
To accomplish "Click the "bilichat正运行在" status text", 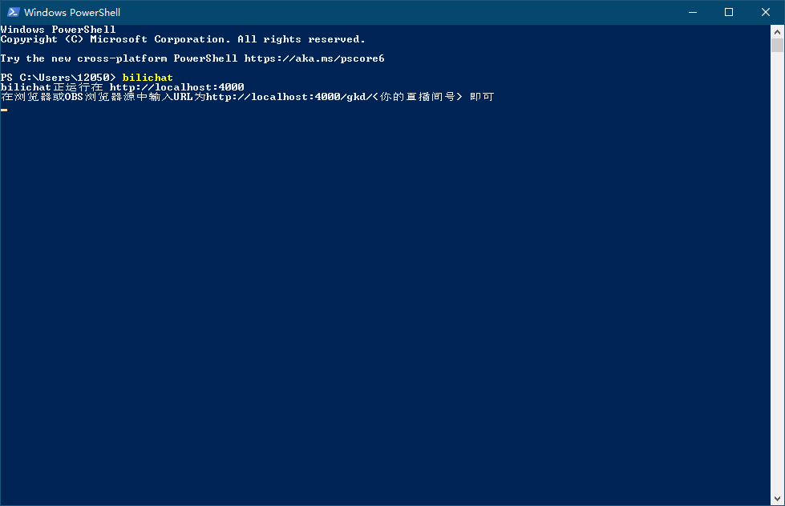I will click(x=51, y=87).
